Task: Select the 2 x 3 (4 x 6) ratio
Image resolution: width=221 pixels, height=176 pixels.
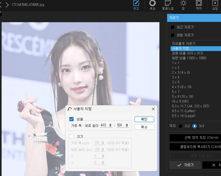Action: [196, 73]
